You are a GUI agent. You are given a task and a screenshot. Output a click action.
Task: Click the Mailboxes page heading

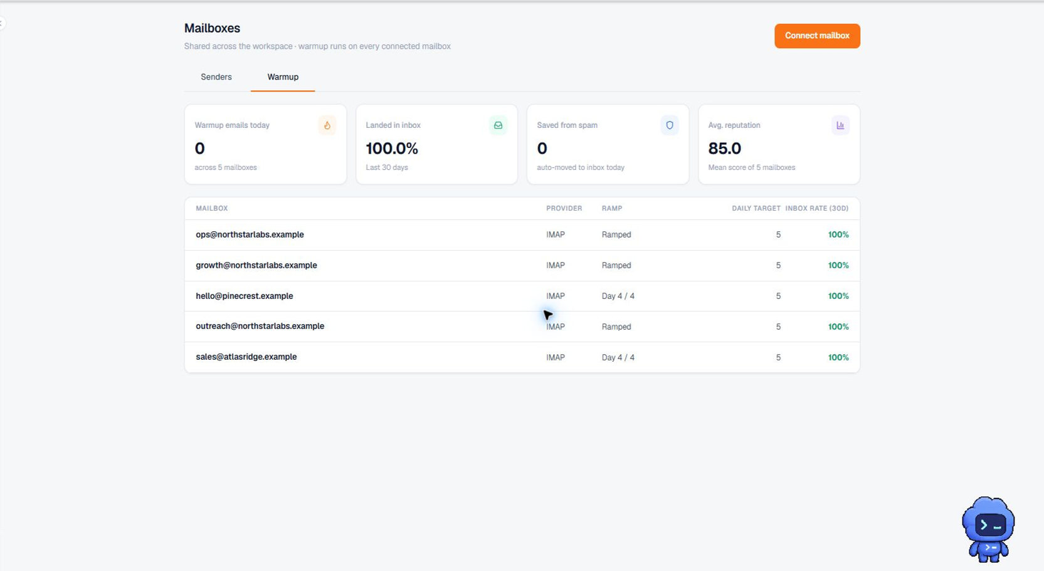(212, 28)
